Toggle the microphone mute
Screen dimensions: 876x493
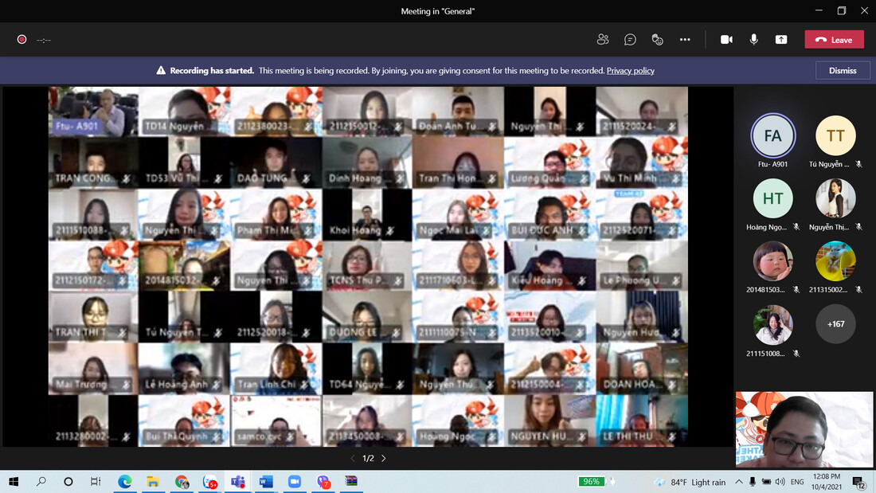click(753, 40)
